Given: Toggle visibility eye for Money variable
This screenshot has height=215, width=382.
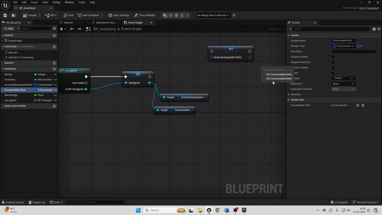Looking at the screenshot, I should 55,74.
